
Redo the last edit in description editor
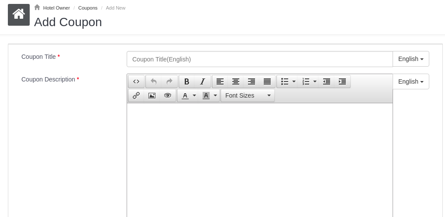coord(169,81)
